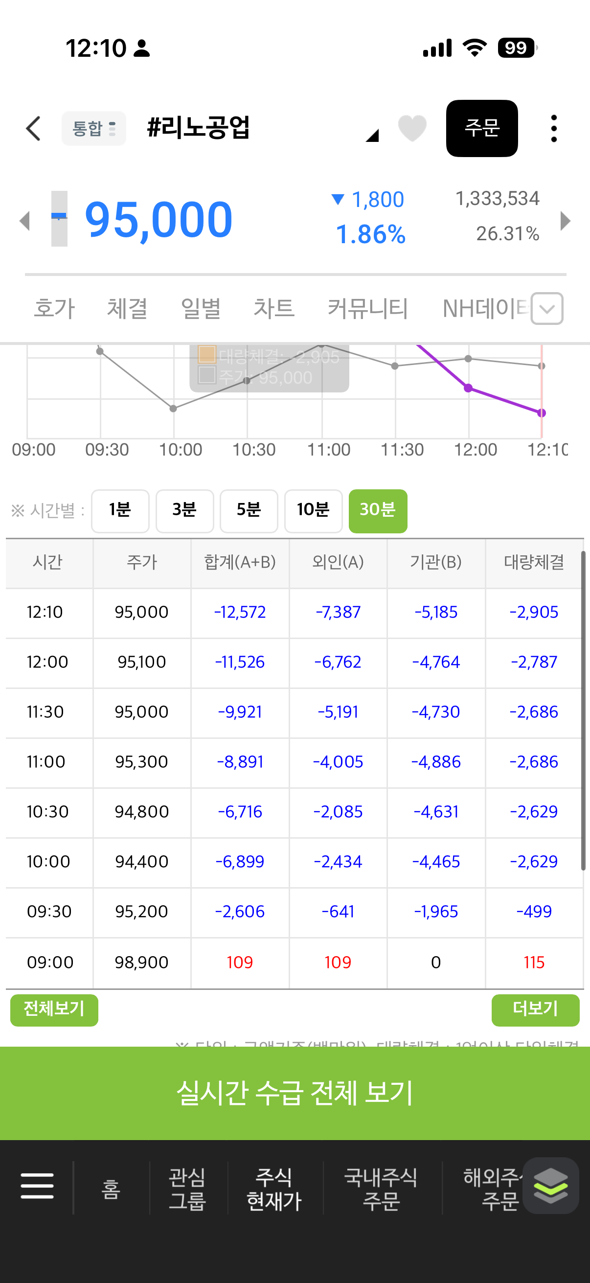The width and height of the screenshot is (590, 1283).
Task: Tap the floating layers icon
Action: click(551, 1186)
